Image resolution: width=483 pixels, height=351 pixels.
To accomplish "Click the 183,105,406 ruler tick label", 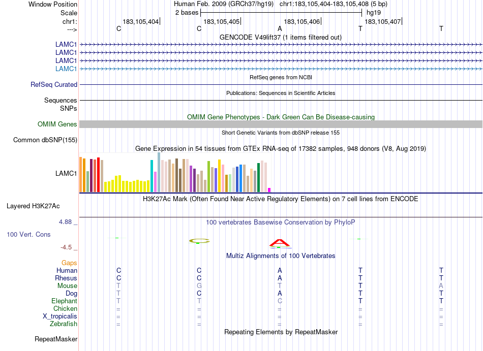I will tap(302, 21).
